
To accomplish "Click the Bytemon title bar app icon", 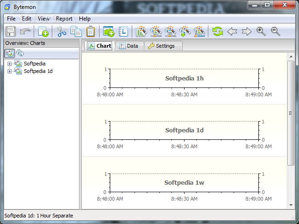I will [7, 7].
